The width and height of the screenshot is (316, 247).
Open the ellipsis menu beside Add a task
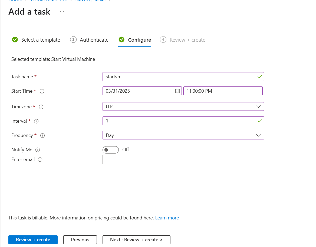(x=62, y=12)
